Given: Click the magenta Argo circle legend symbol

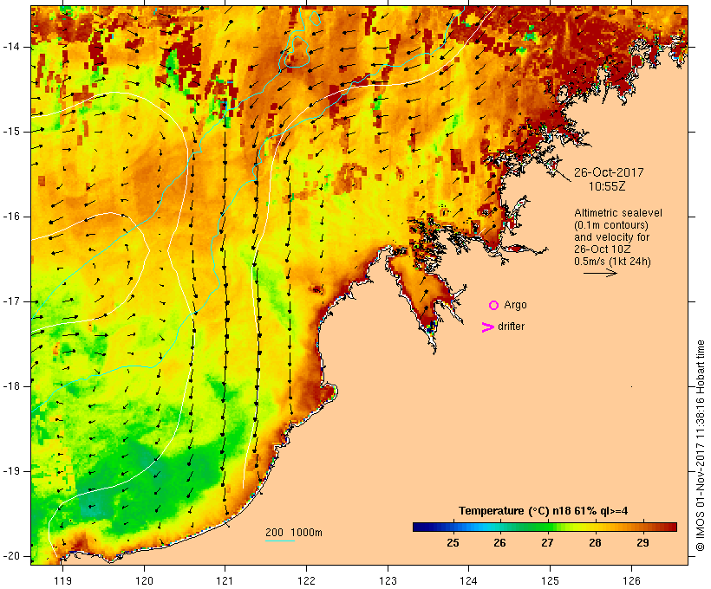Looking at the screenshot, I should click(x=494, y=306).
